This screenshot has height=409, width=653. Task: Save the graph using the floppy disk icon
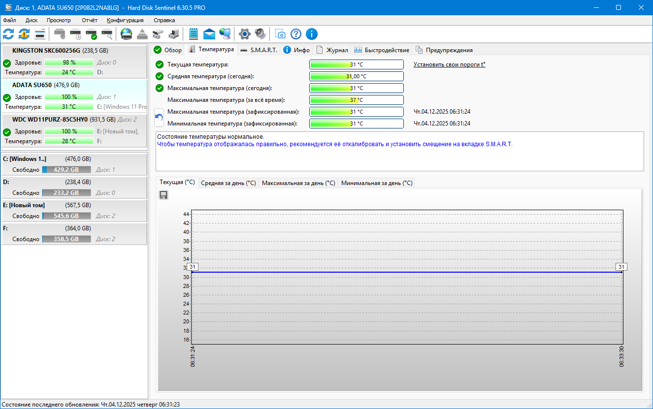coord(163,195)
